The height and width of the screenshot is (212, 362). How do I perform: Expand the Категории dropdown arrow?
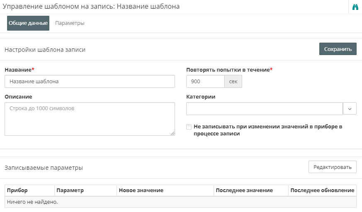[x=350, y=109]
